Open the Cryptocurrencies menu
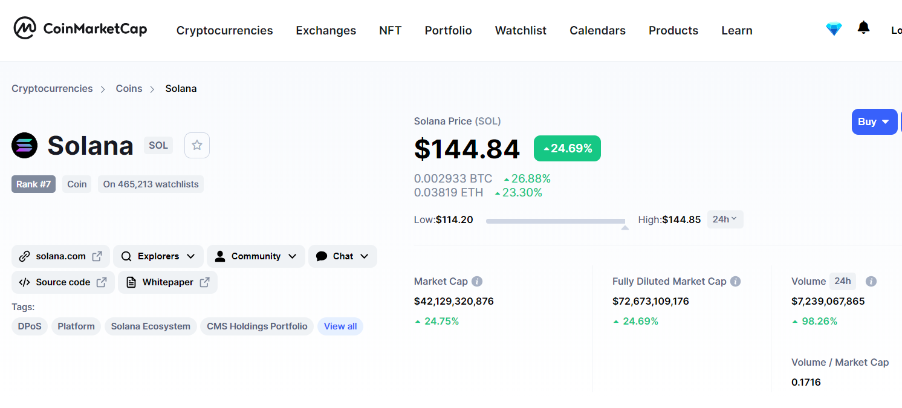902x408 pixels. click(224, 30)
